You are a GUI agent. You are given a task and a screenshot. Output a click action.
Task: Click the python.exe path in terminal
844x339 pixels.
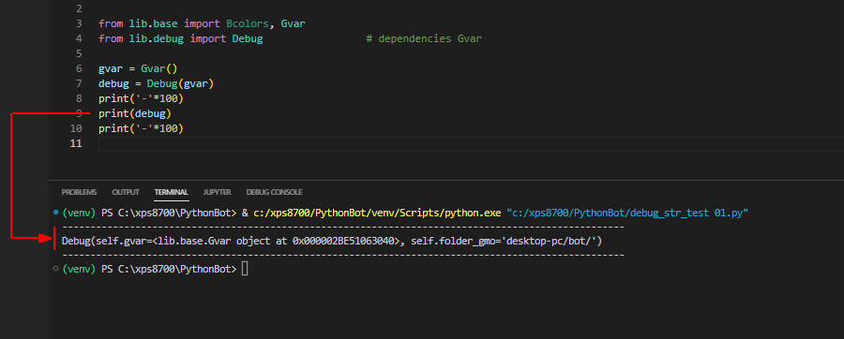pyautogui.click(x=377, y=213)
